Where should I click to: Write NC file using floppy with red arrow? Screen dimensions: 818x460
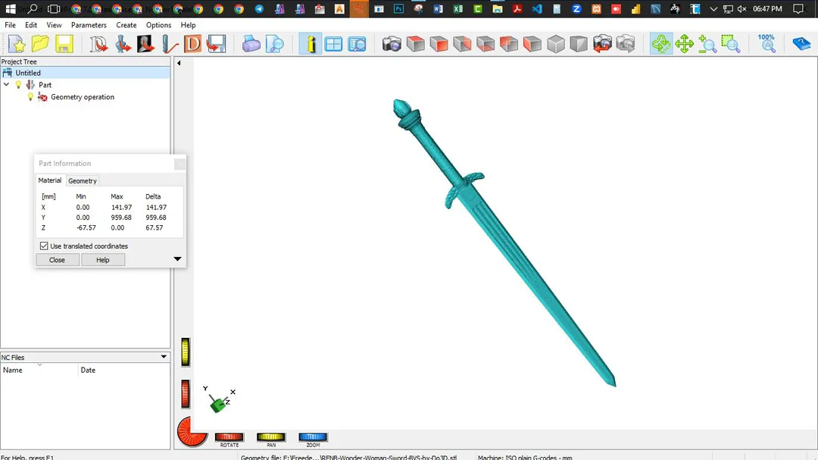(x=215, y=44)
